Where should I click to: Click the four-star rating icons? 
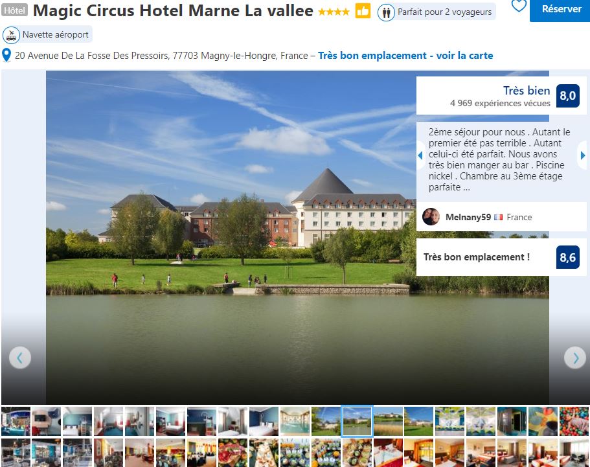pos(334,12)
